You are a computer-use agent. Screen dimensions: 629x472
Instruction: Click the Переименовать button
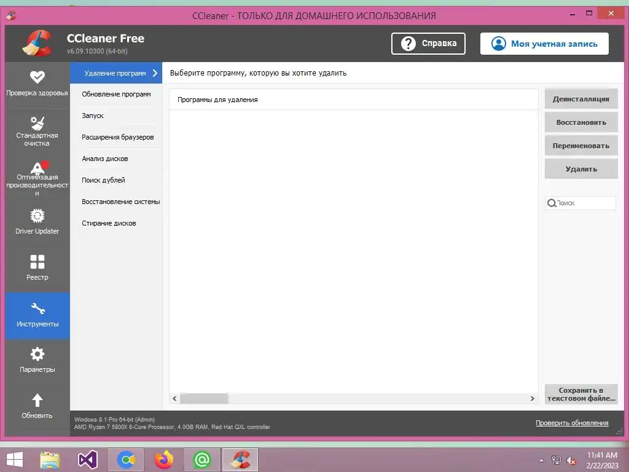581,146
